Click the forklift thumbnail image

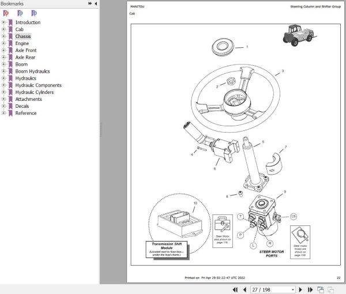299,35
